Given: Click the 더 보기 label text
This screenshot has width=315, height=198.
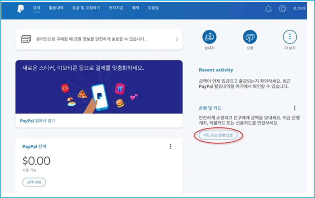Looking at the screenshot, I should coord(290,48).
